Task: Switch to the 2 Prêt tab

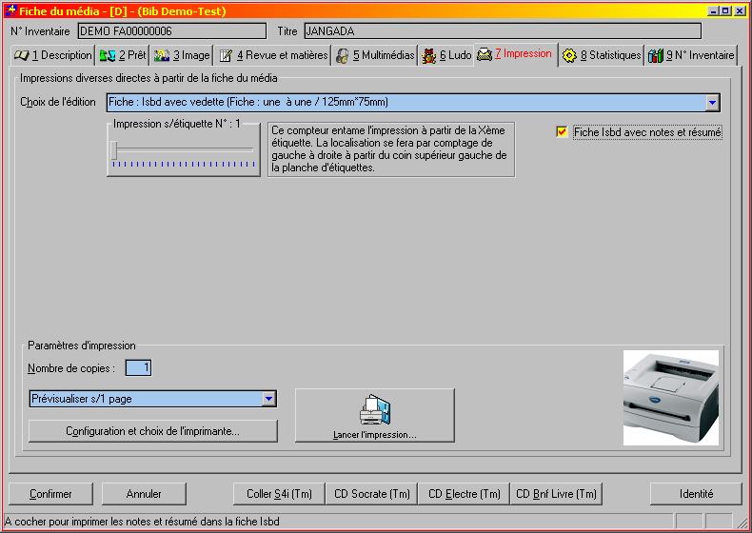Action: [x=123, y=55]
